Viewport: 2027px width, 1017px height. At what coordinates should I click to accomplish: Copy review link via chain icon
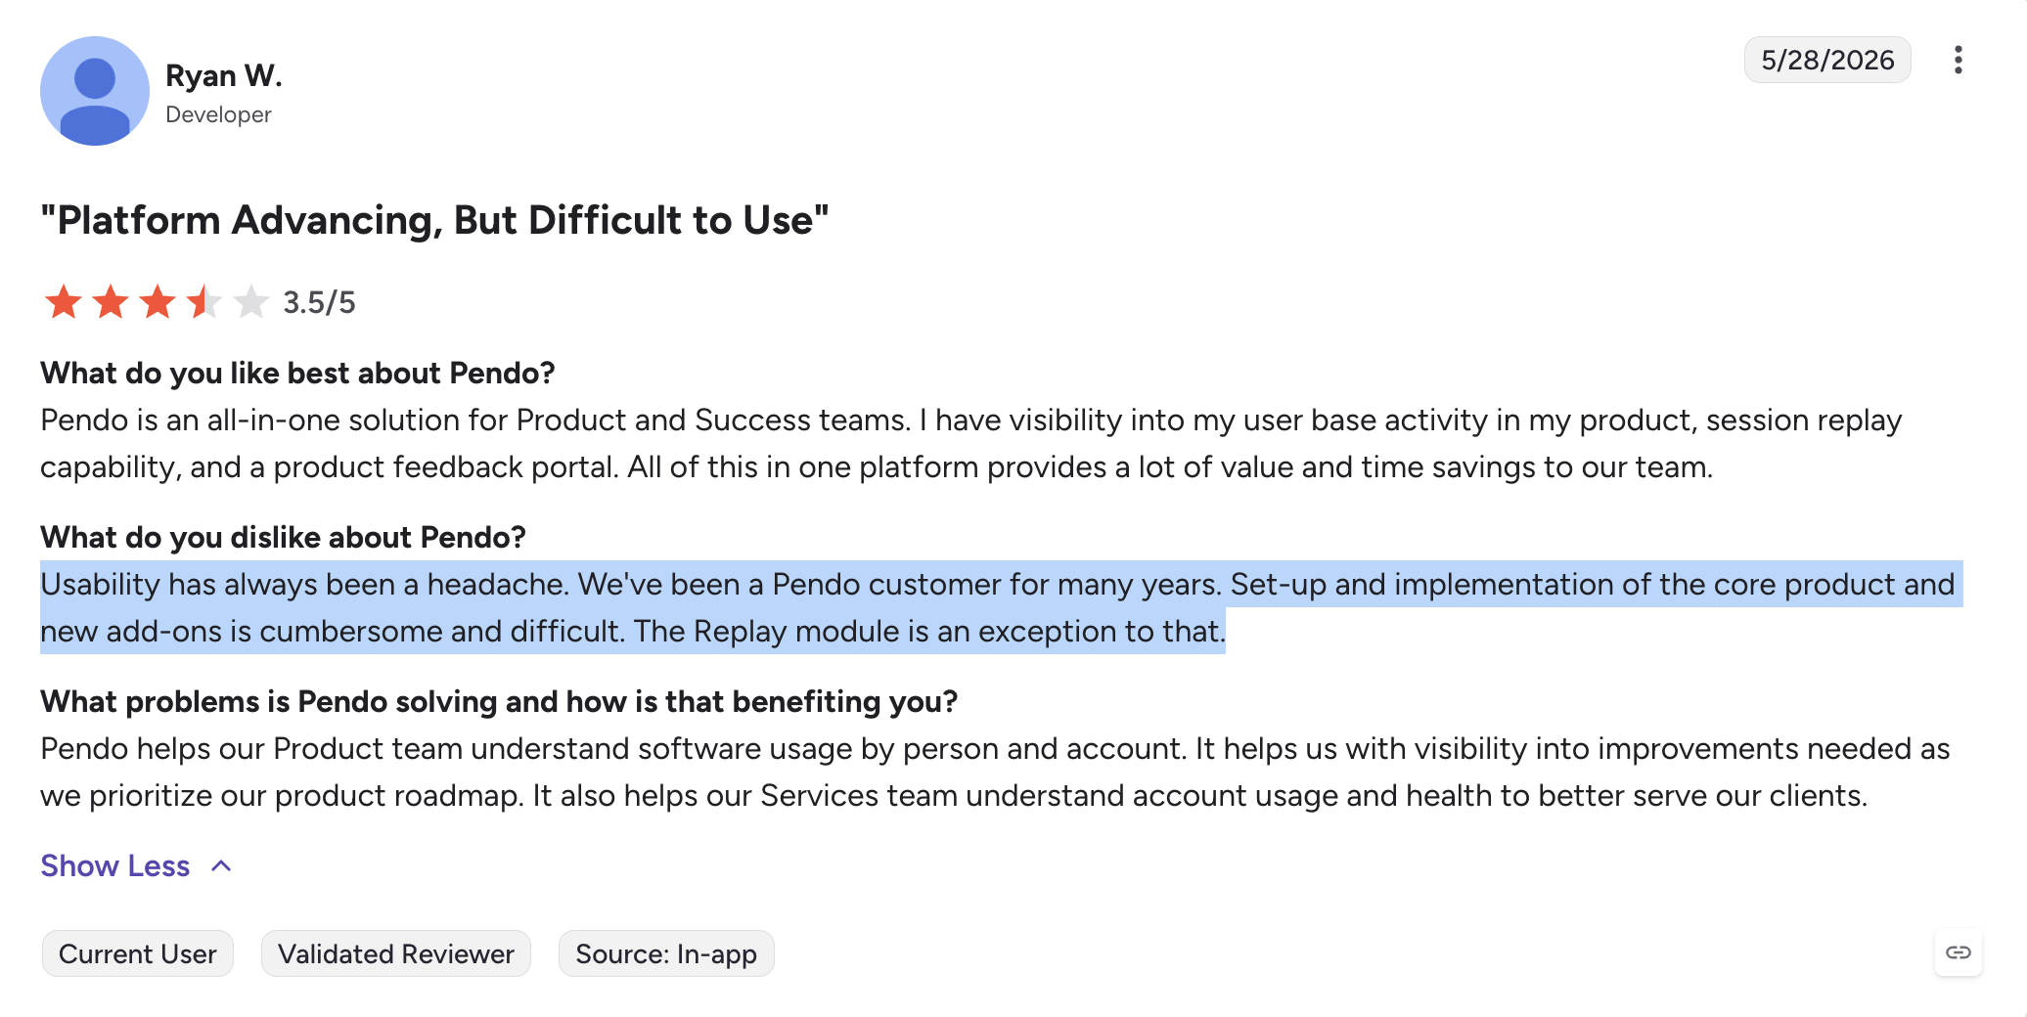click(1958, 952)
